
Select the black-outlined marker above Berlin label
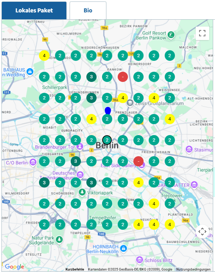click(x=107, y=140)
